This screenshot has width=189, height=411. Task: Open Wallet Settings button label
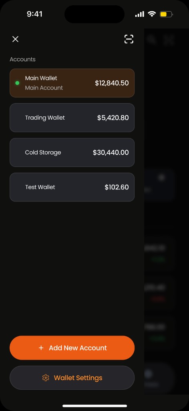tap(78, 378)
